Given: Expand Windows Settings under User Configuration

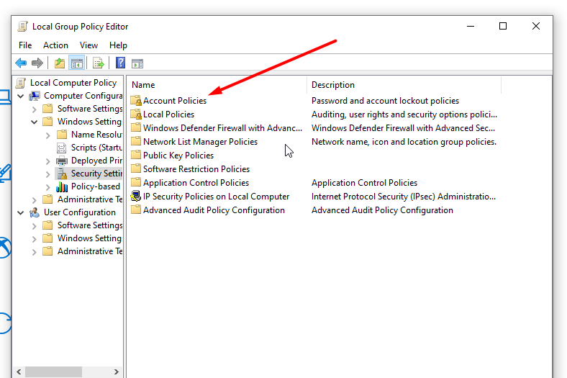Looking at the screenshot, I should (x=35, y=239).
